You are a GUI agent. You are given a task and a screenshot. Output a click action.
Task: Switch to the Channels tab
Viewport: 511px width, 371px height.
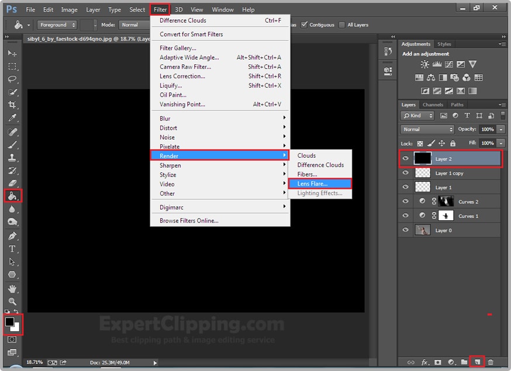click(x=433, y=105)
